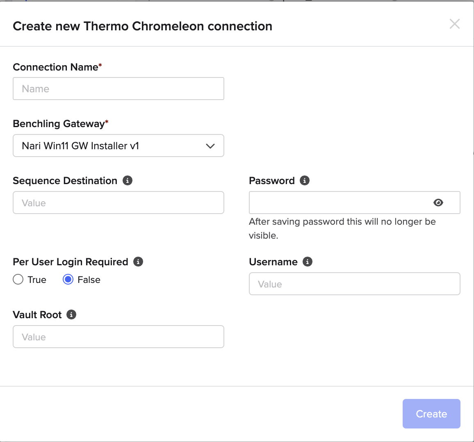474x442 pixels.
Task: Select the True radio button
Action: click(18, 279)
